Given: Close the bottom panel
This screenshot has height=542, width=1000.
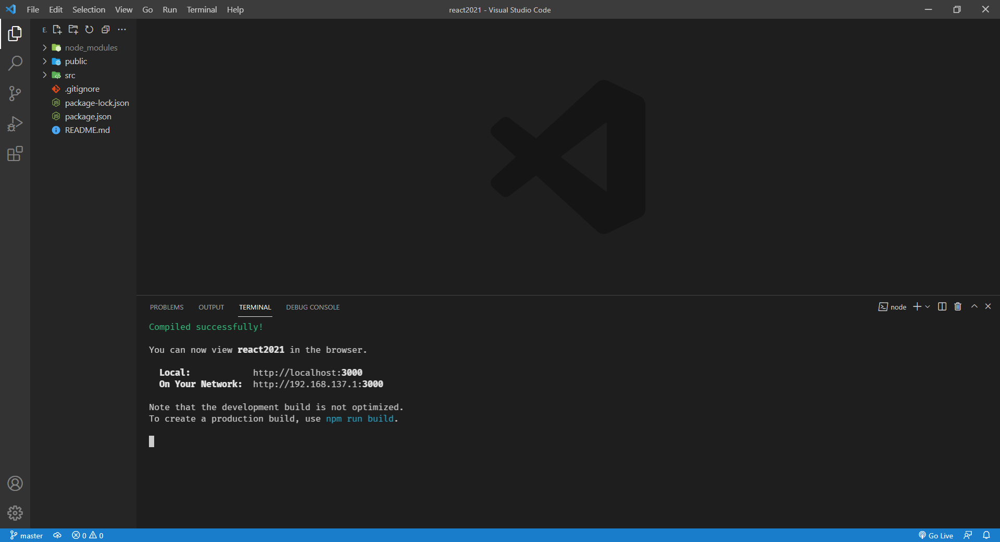Looking at the screenshot, I should (988, 306).
